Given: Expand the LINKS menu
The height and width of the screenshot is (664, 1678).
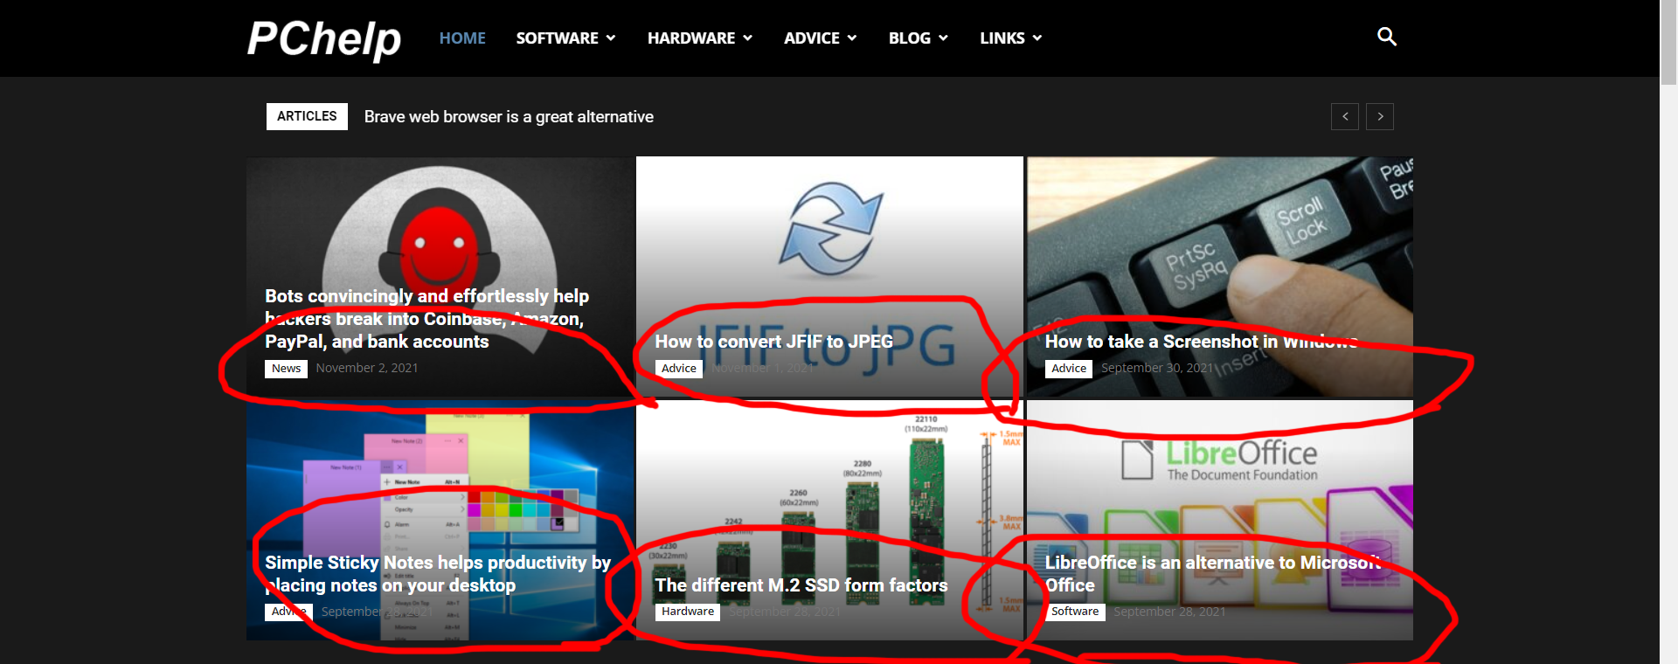Looking at the screenshot, I should click(1010, 38).
